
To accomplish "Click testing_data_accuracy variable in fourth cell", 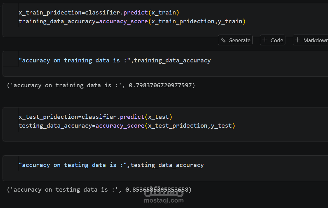I will click(167, 165).
